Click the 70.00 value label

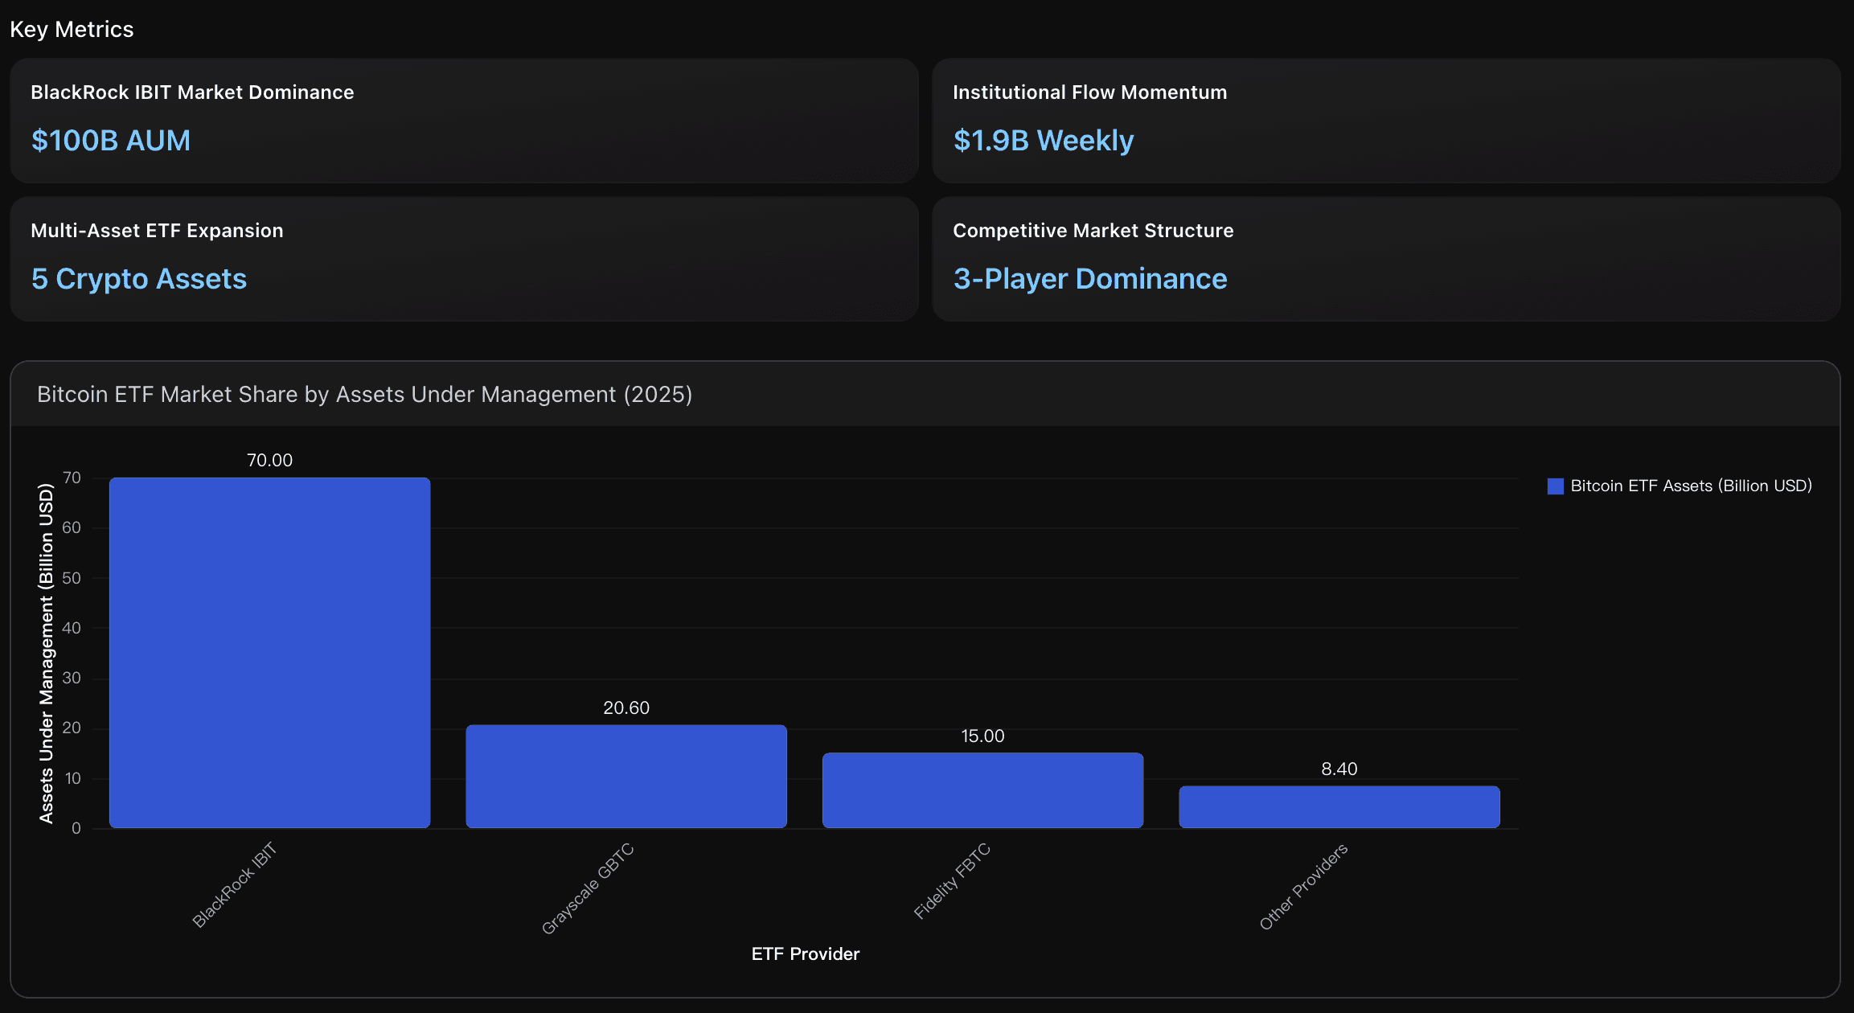(x=269, y=460)
